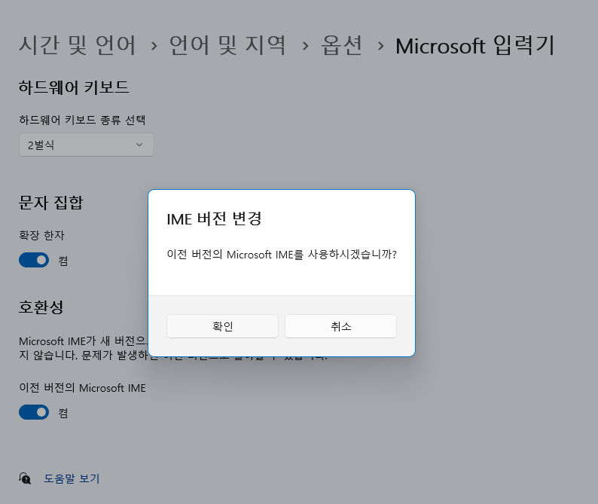Go to 시간 및 언어 breadcrumb
Image resolution: width=598 pixels, height=504 pixels.
tap(77, 45)
